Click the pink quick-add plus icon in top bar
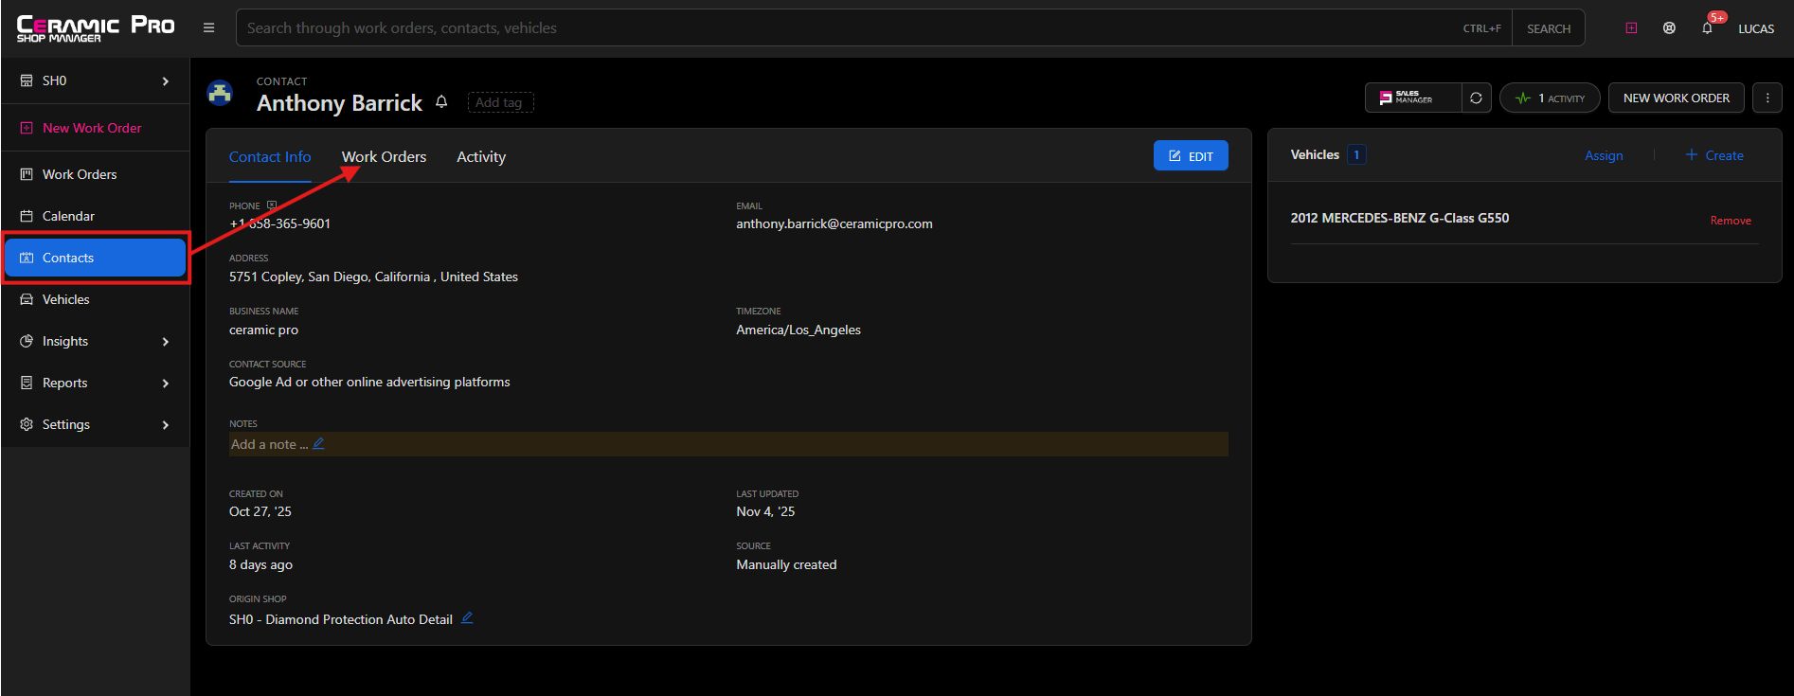 pos(1631,28)
